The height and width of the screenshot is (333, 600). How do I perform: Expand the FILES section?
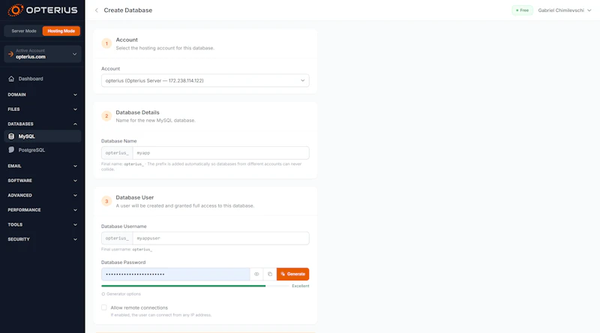coord(43,109)
